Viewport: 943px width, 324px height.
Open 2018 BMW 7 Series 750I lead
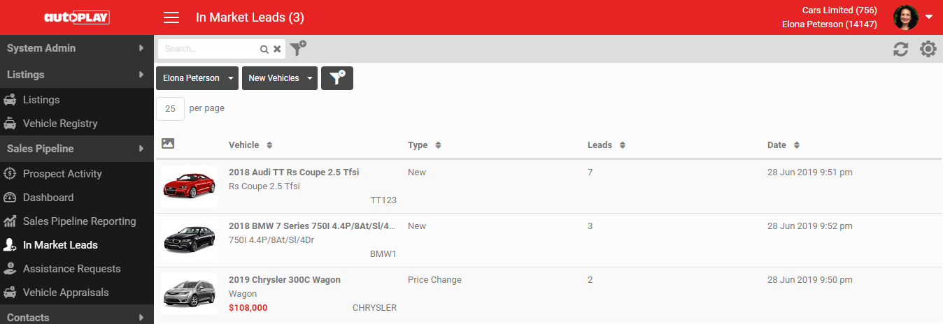312,226
